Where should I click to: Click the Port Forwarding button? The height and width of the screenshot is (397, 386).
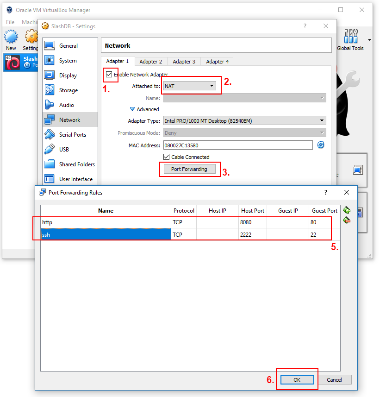pos(189,169)
